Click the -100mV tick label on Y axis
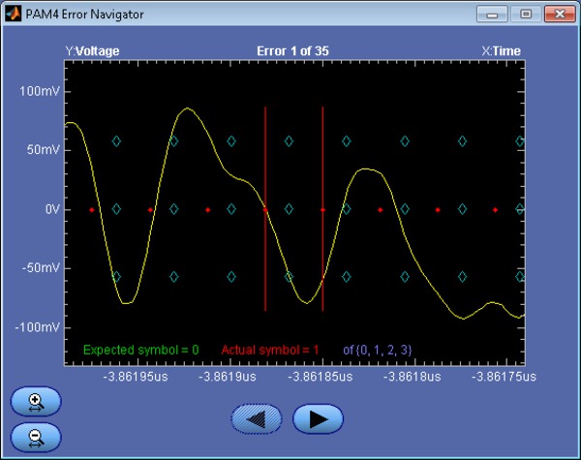Image resolution: width=581 pixels, height=460 pixels. tap(38, 327)
